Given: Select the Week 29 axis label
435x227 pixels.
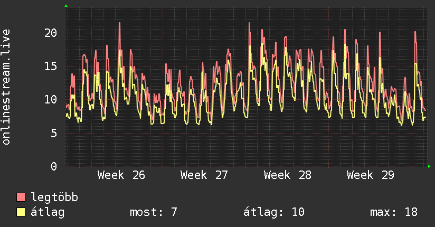Looking at the screenshot, I should point(371,175).
